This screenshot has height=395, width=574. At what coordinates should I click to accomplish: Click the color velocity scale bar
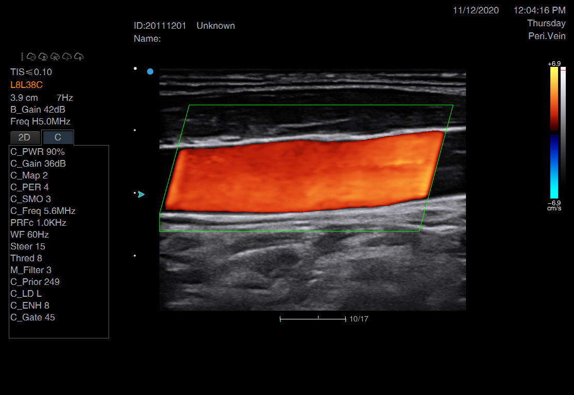554,132
